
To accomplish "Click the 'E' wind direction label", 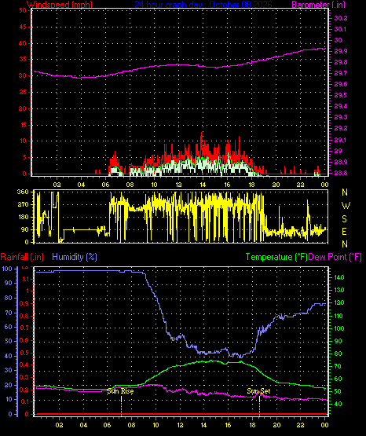I will pos(344,232).
